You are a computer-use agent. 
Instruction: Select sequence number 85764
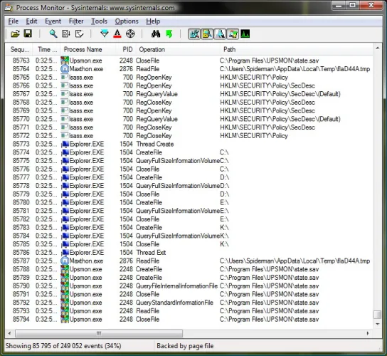pos(21,69)
